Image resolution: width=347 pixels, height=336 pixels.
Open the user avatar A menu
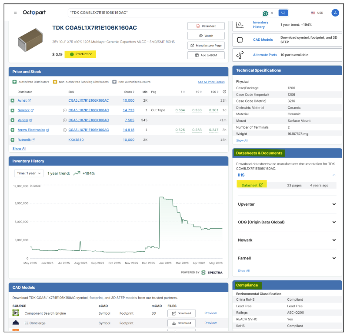(335, 13)
